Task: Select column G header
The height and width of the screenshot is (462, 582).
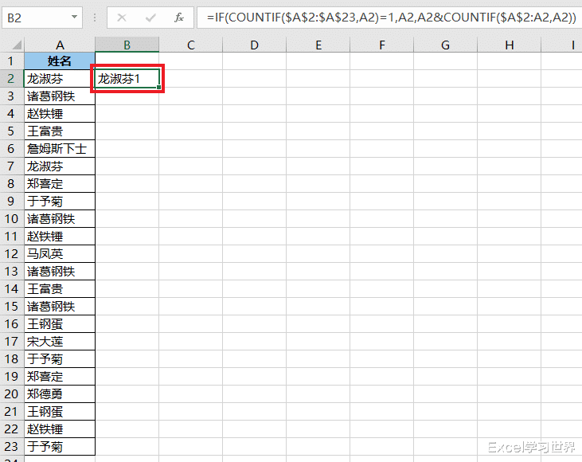Action: (445, 45)
